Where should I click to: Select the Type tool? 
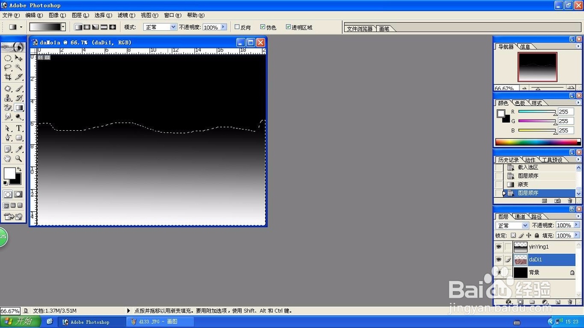pyautogui.click(x=19, y=128)
